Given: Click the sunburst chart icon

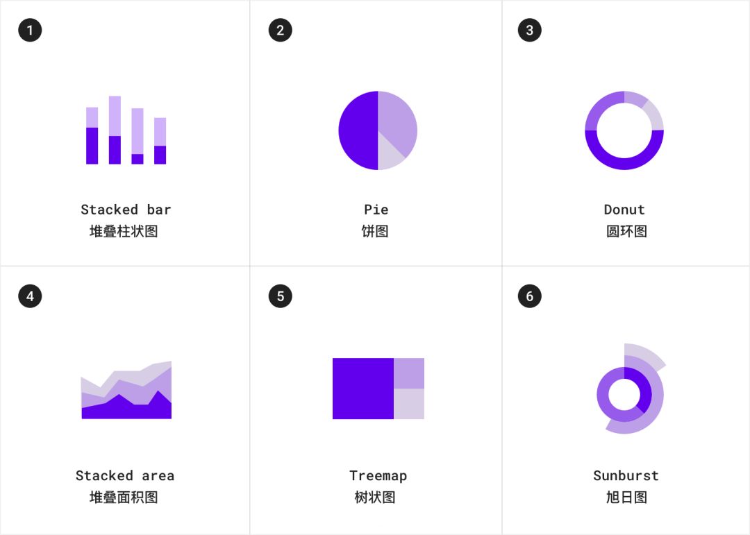Looking at the screenshot, I should [631, 389].
